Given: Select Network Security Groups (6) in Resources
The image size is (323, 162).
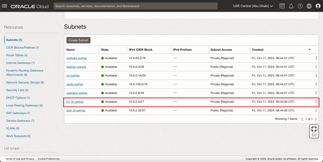Looking at the screenshot, I should [x=25, y=82].
